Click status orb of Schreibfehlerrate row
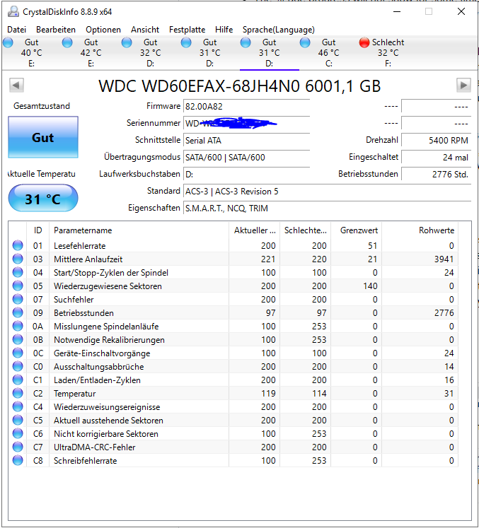The image size is (479, 528). tap(18, 460)
